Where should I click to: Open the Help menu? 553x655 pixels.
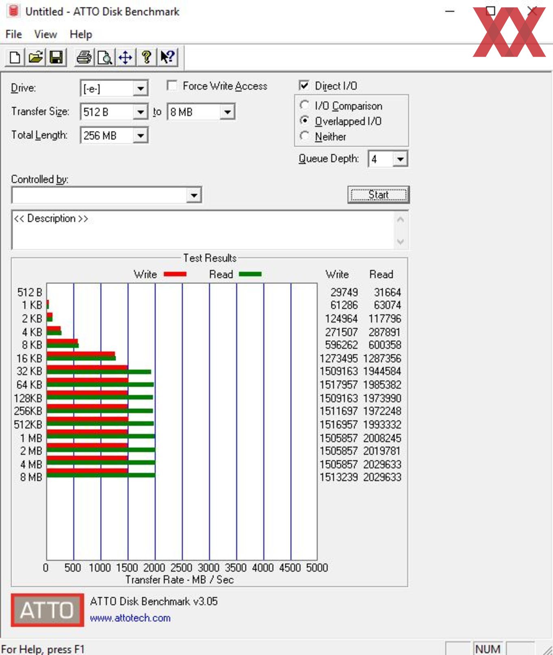81,34
